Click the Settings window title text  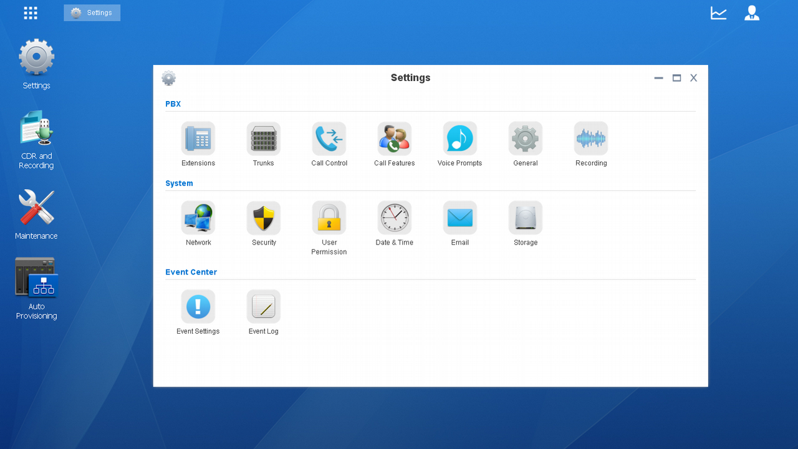click(410, 78)
